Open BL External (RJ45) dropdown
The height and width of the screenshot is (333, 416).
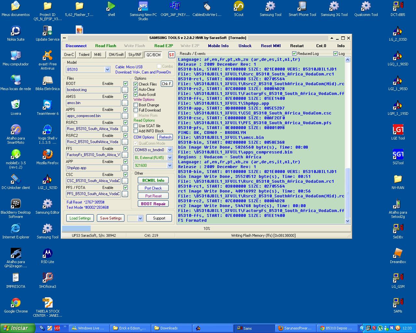pos(170,158)
